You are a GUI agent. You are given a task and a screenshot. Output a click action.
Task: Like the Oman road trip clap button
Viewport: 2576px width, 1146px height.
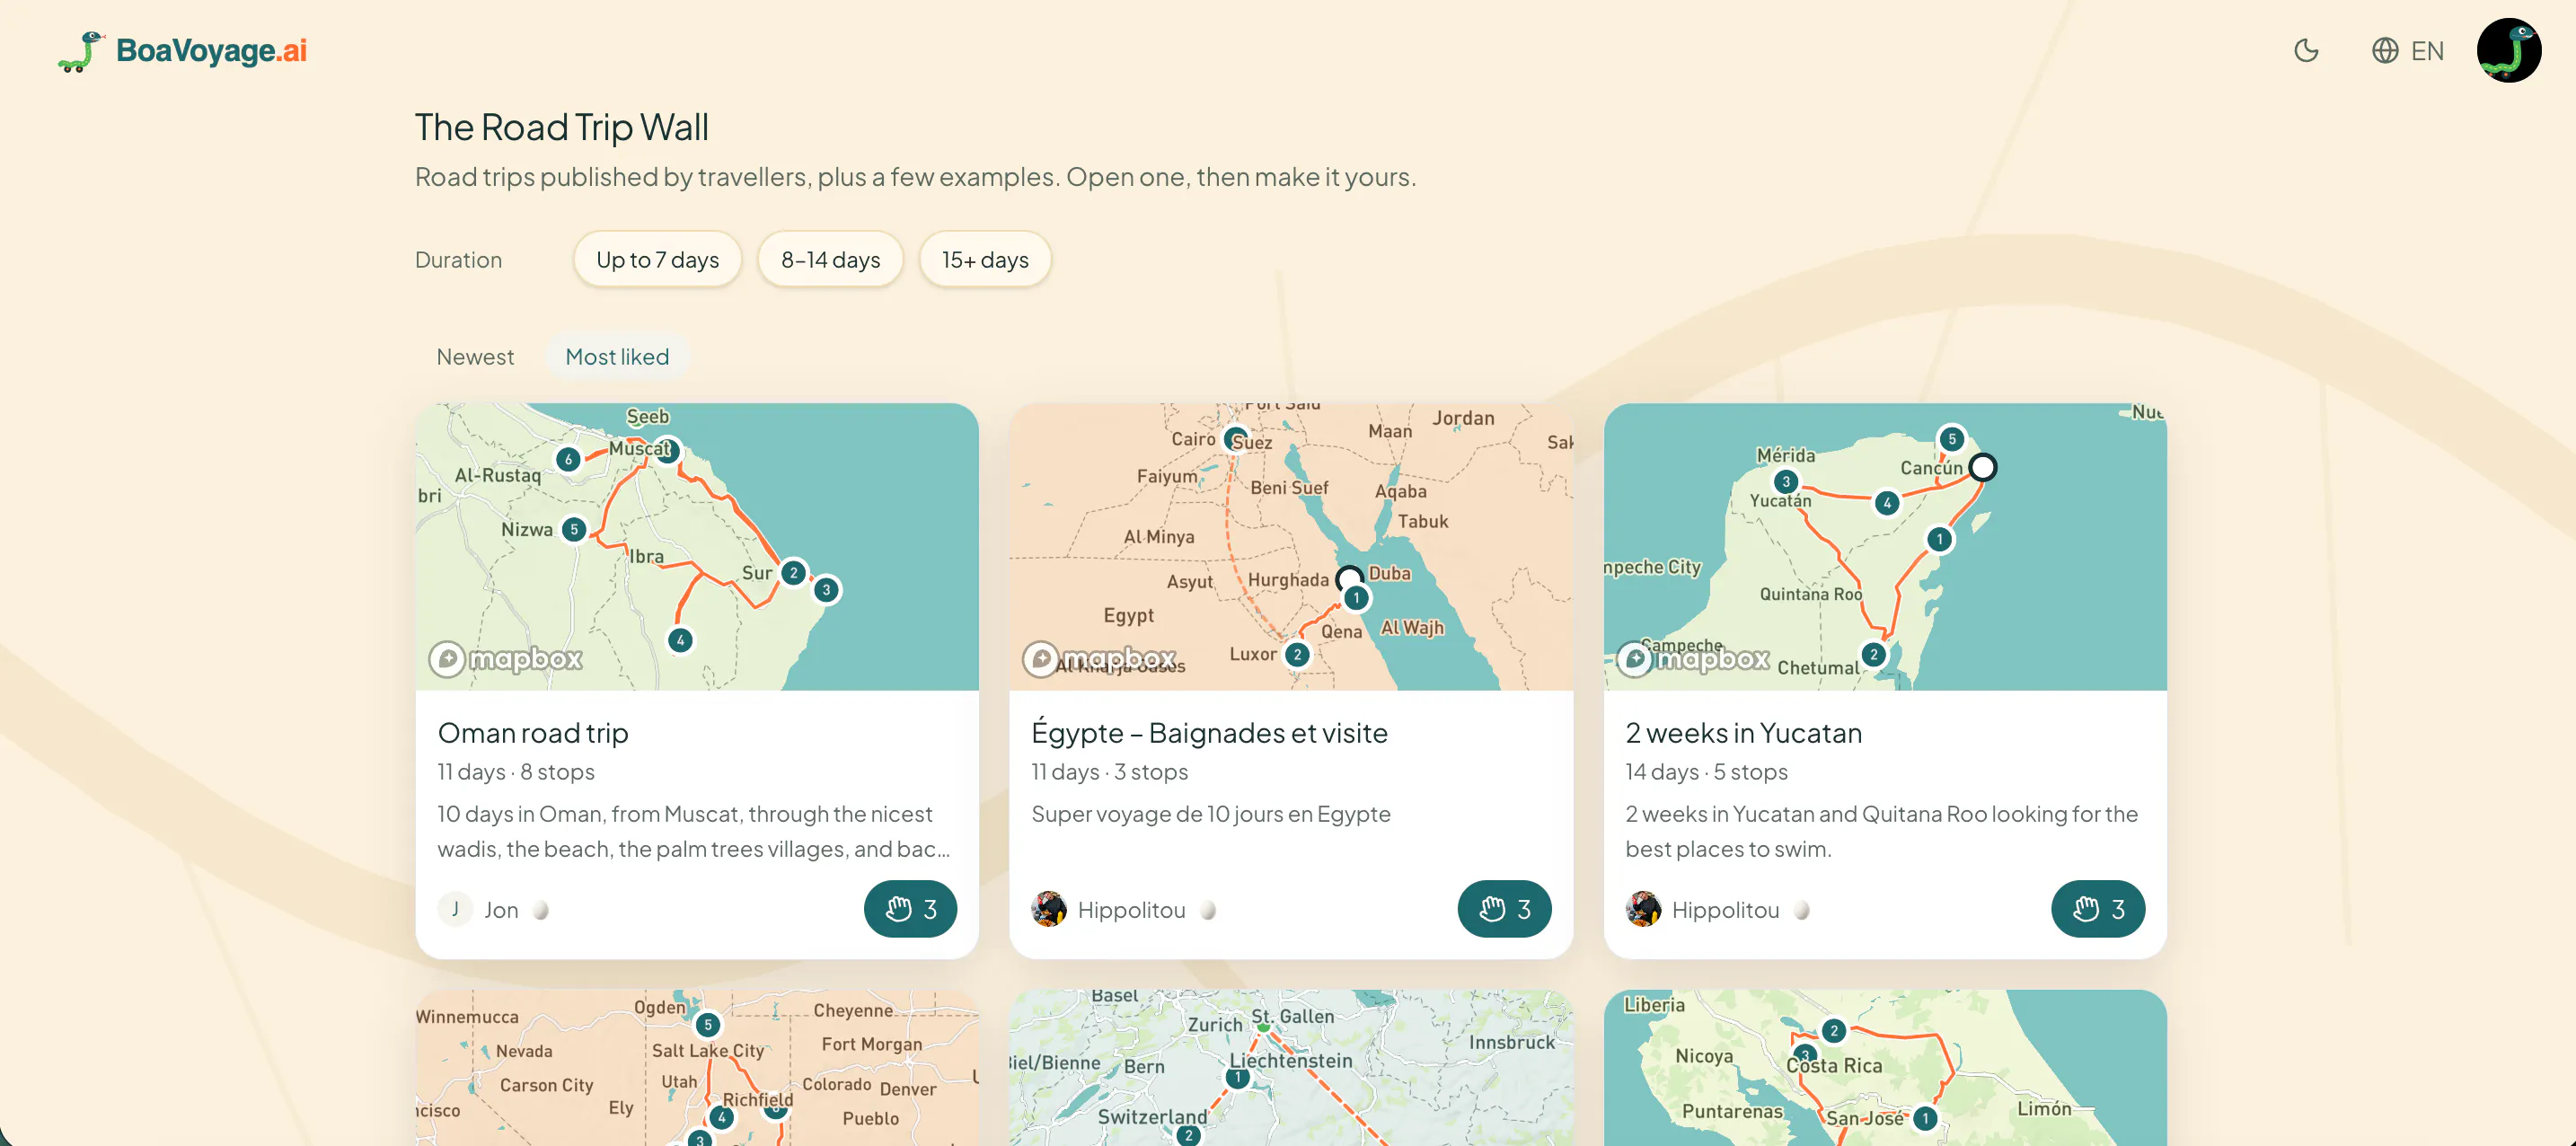(x=910, y=909)
